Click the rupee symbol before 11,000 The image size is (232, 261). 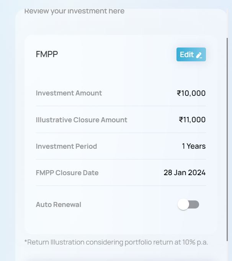181,120
